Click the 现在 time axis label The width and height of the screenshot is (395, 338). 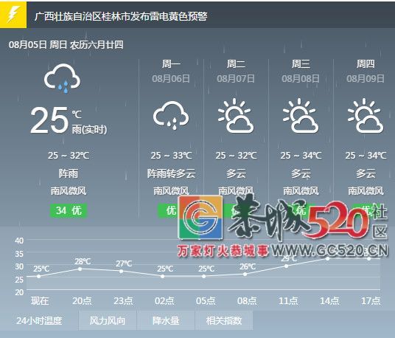40,300
